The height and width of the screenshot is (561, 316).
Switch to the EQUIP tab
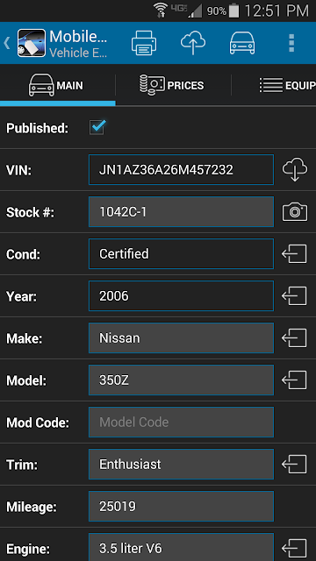click(x=287, y=86)
